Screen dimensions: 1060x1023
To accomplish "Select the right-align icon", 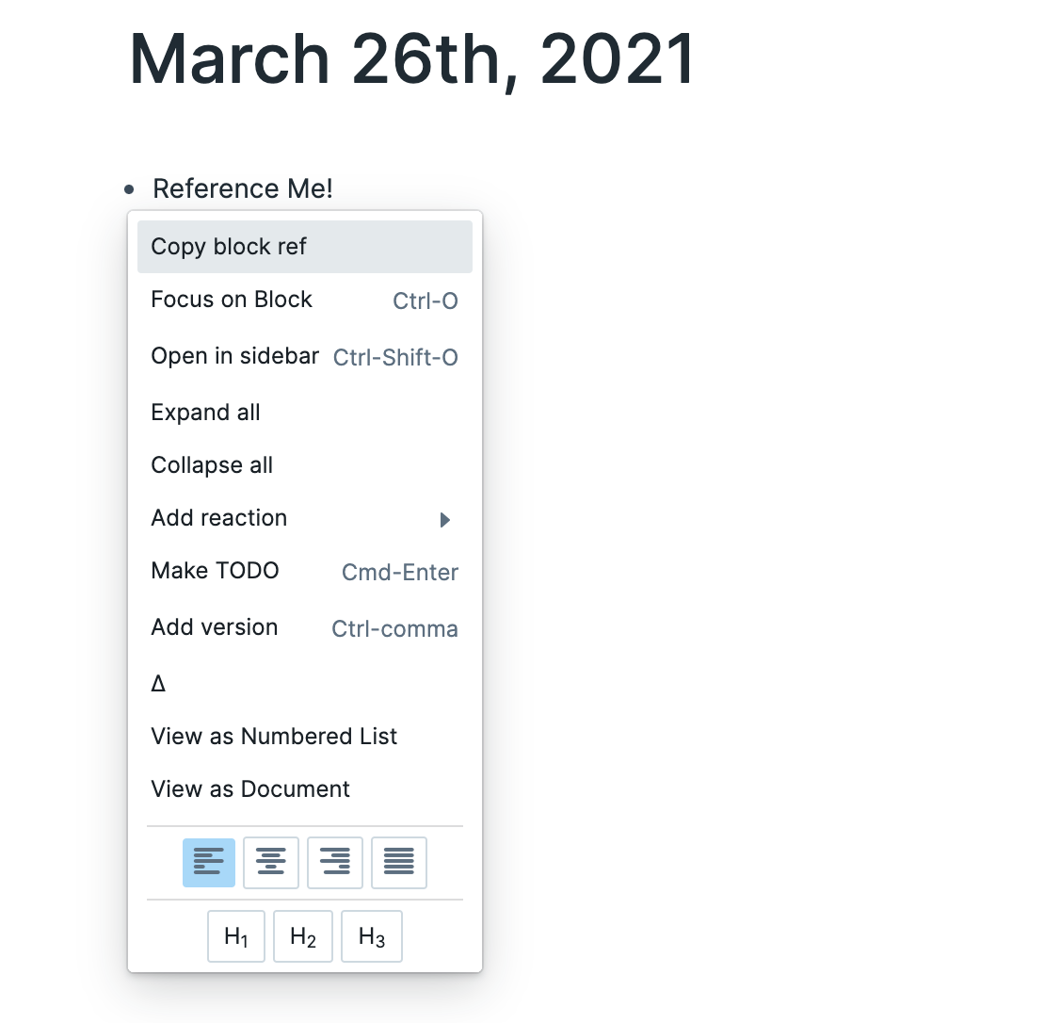I will point(335,862).
